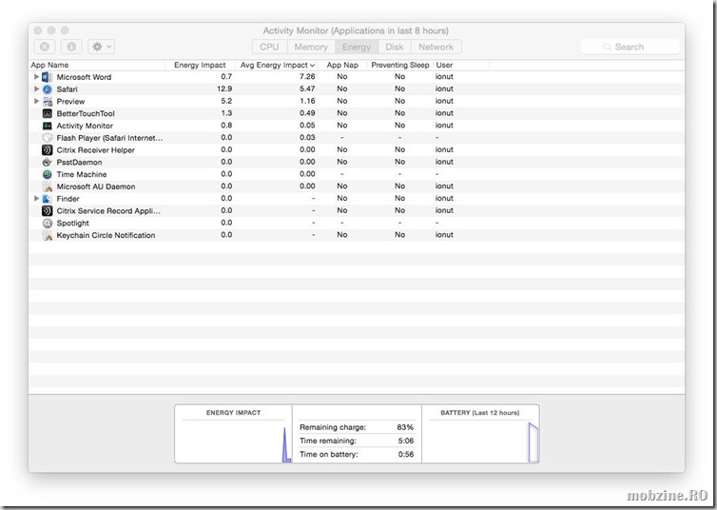
Task: Click the Time Machine clock icon
Action: [48, 174]
